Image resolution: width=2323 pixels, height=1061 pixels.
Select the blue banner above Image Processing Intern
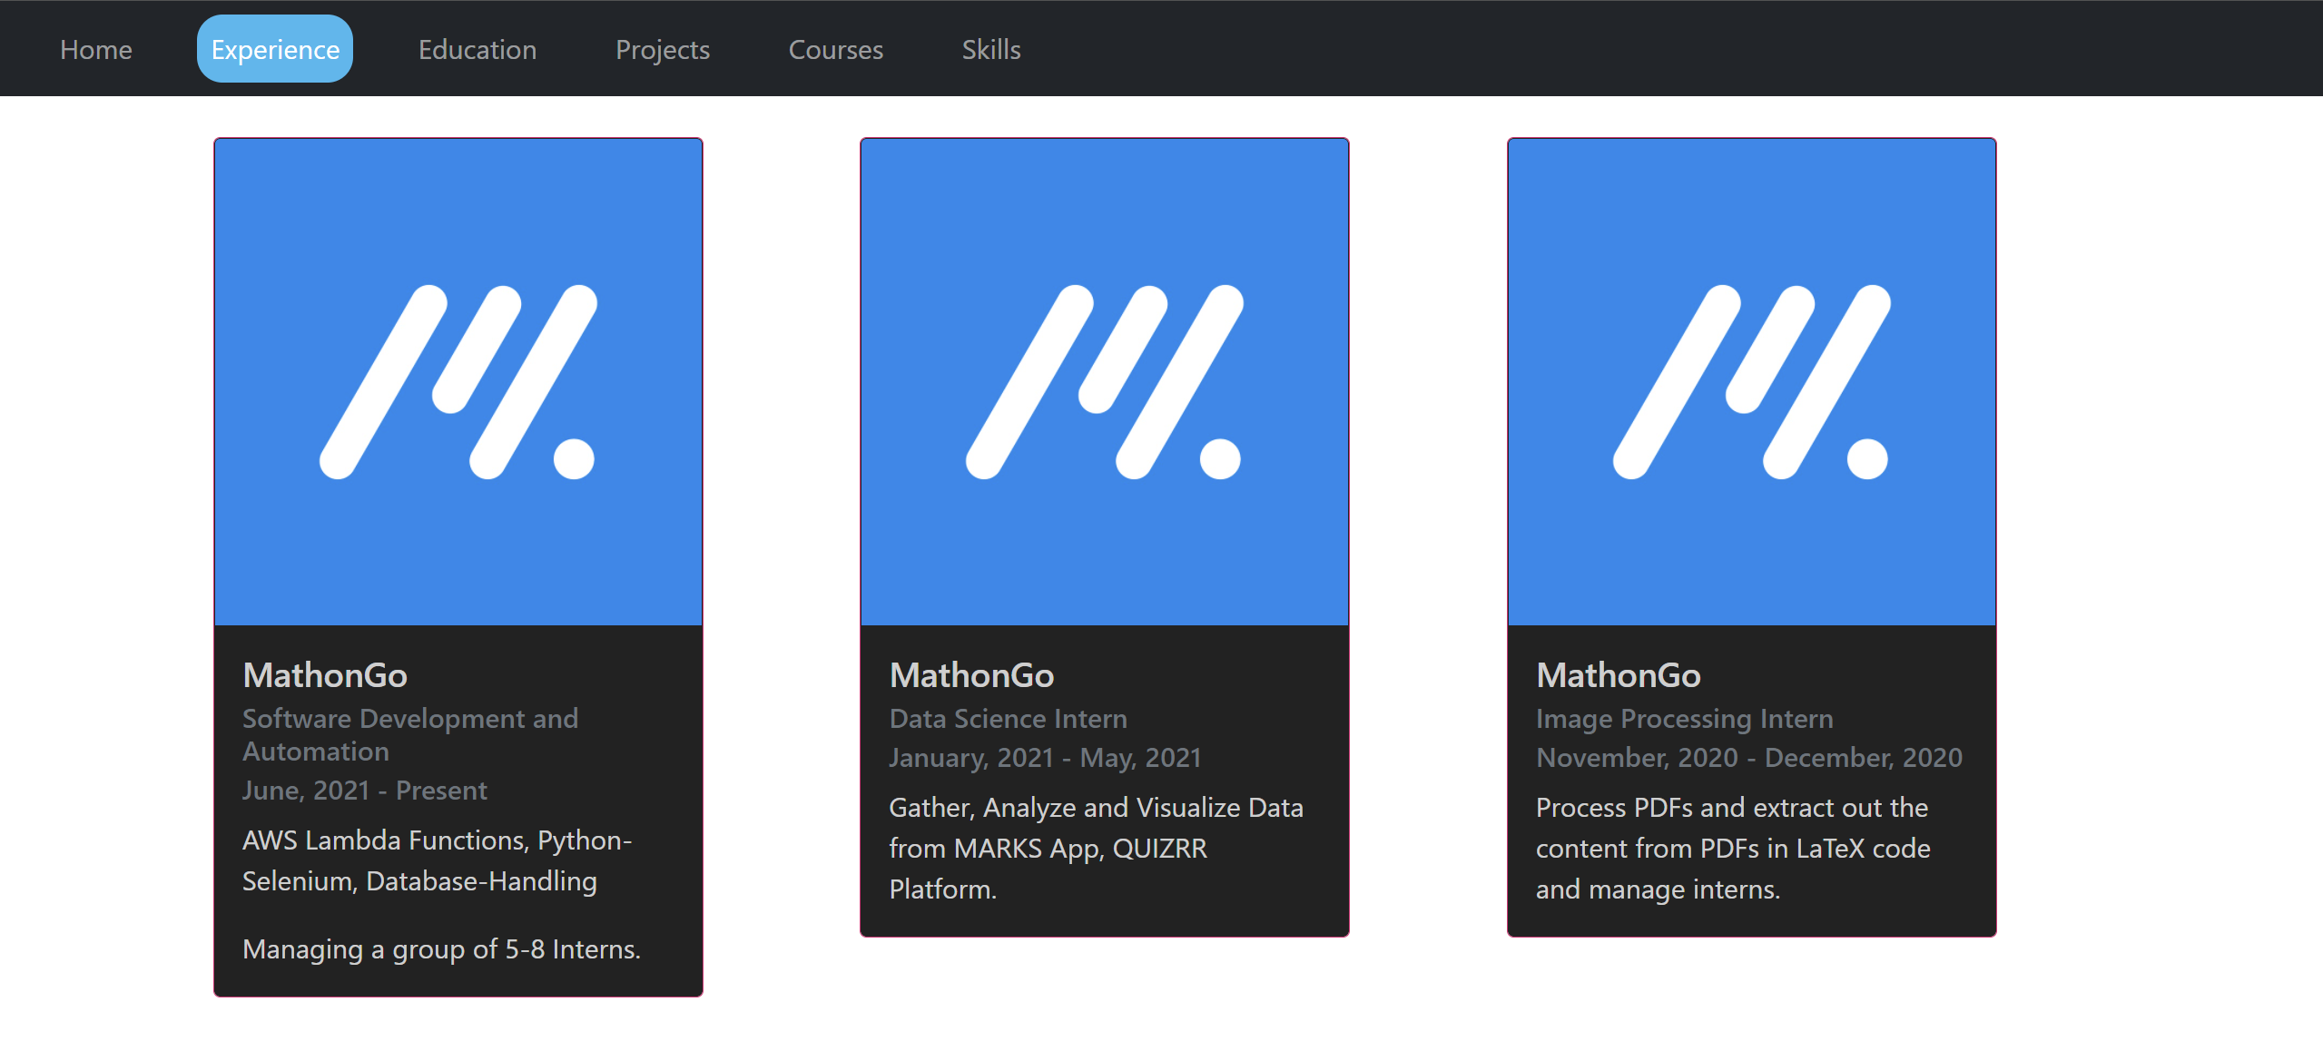pos(1751,381)
